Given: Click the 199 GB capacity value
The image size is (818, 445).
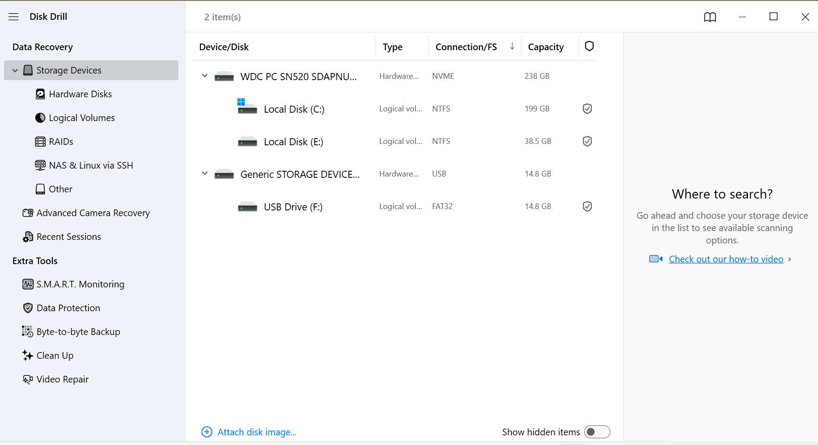Looking at the screenshot, I should 537,109.
